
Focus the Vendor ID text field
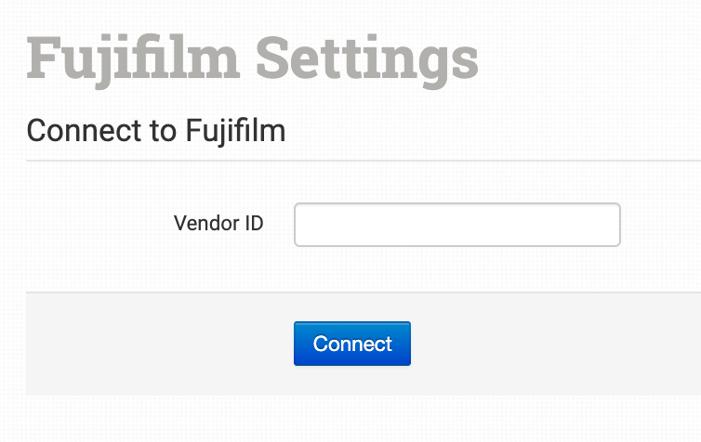[x=456, y=225]
